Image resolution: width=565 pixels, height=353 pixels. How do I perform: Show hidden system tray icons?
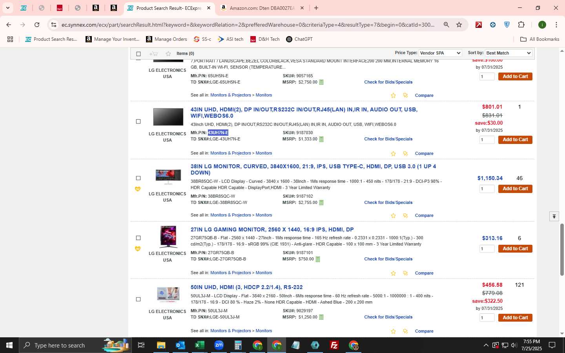click(486, 345)
